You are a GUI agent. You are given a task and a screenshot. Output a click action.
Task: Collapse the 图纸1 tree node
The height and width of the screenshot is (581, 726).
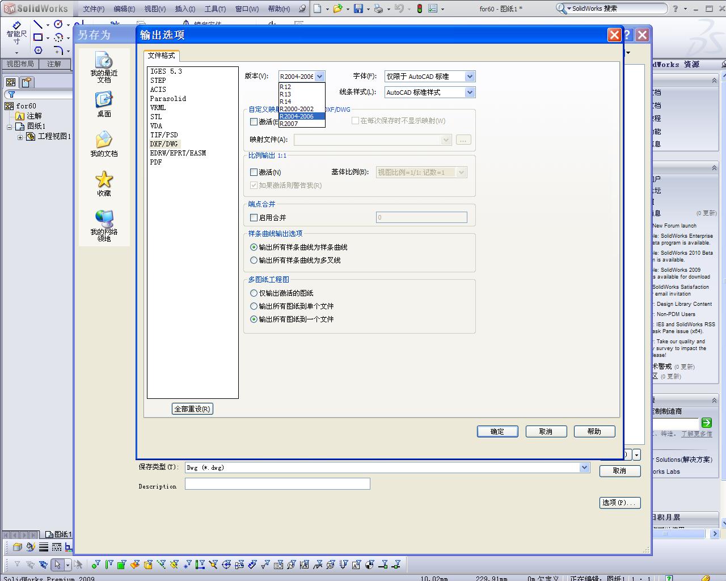tap(10, 127)
